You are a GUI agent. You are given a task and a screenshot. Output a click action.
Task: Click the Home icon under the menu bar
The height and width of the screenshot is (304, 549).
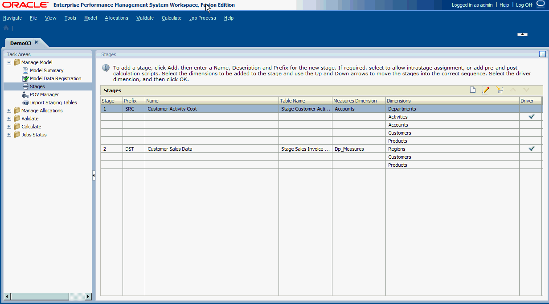(x=6, y=28)
